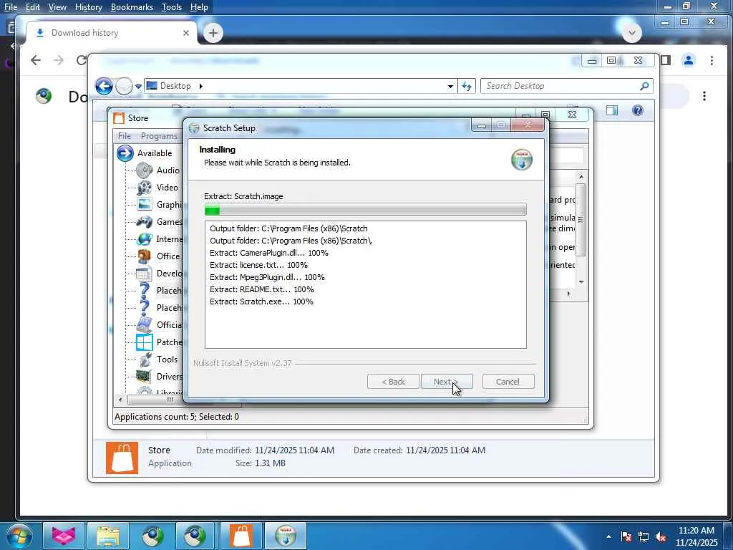Open the browser profile avatar icon
Screen dimensions: 733x550
688,60
